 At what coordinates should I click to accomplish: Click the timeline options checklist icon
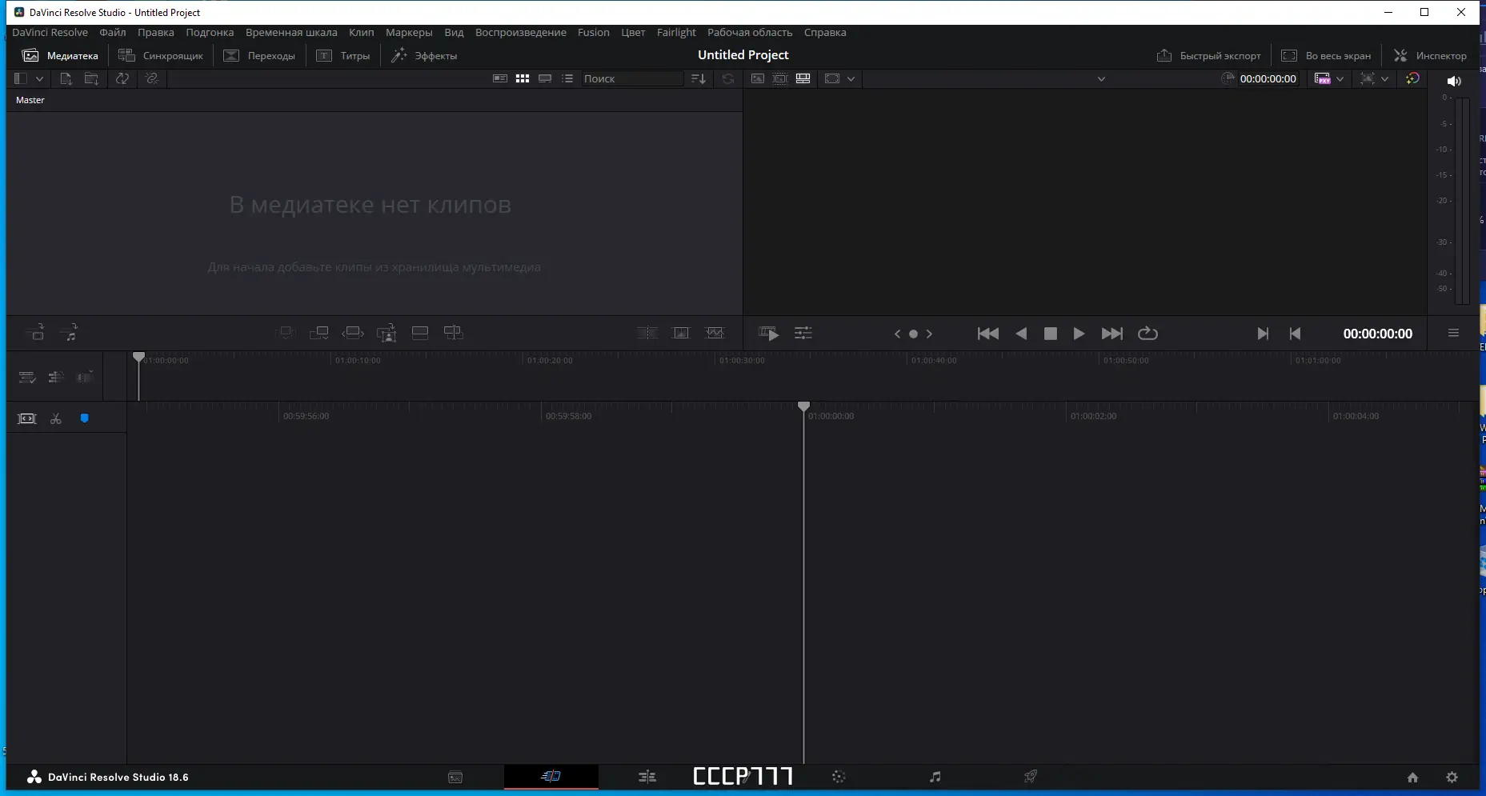coord(27,378)
